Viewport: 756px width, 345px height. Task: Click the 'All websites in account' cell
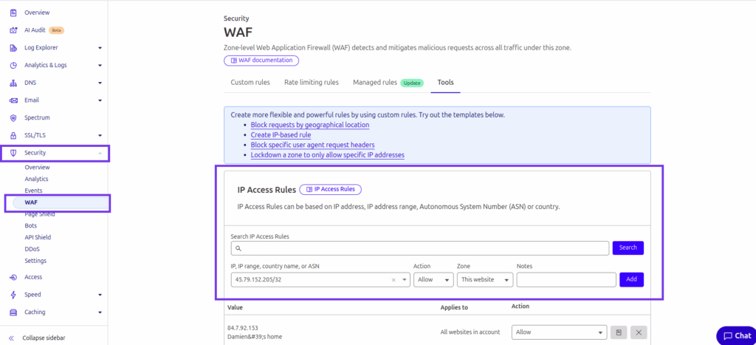[x=470, y=332]
